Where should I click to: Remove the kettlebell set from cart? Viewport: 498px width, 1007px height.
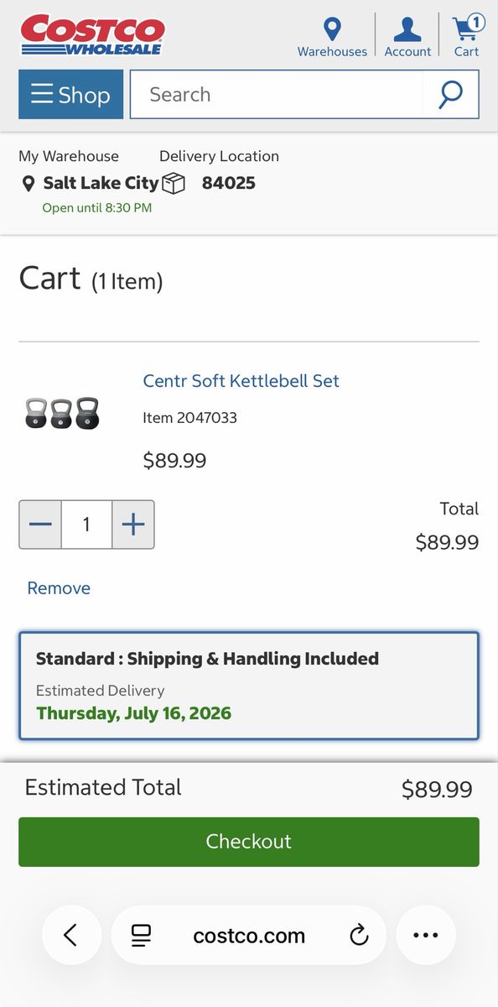pos(59,588)
